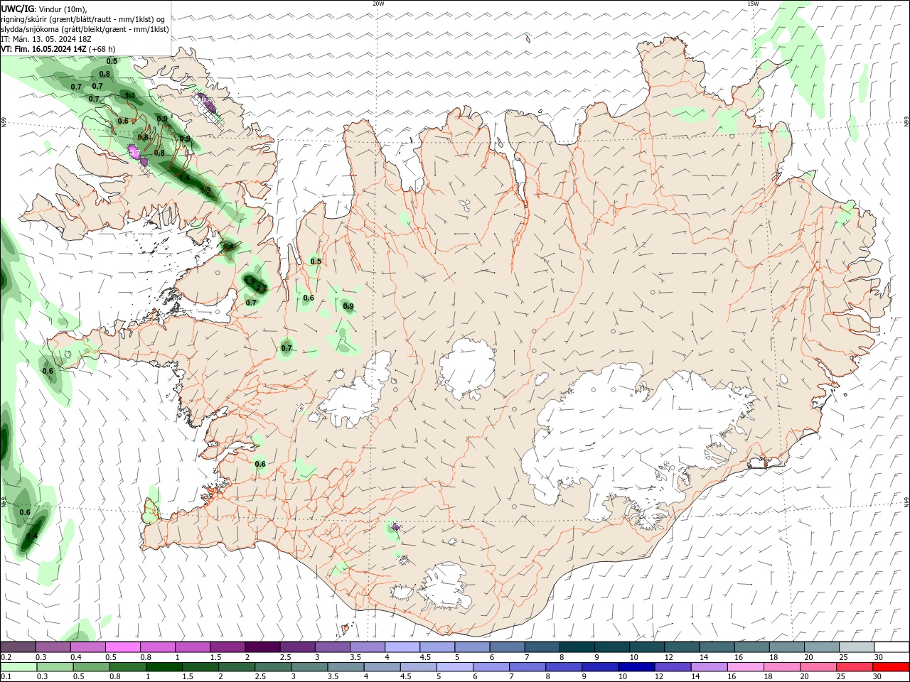910x682 pixels.
Task: Click the '14' number under the snow legend
Action: 703,657
